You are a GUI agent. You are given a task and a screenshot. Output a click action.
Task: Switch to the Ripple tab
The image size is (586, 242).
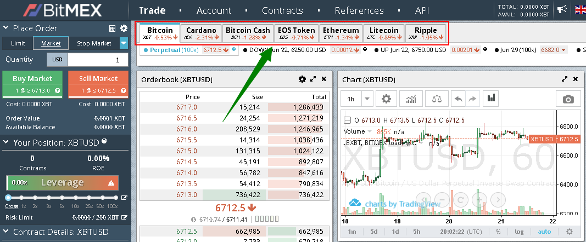point(426,33)
